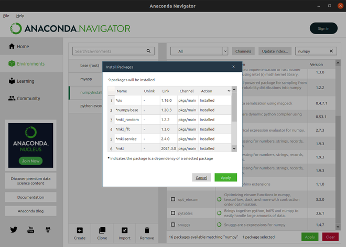Open the Help menu
The image size is (346, 247).
click(x=20, y=16)
